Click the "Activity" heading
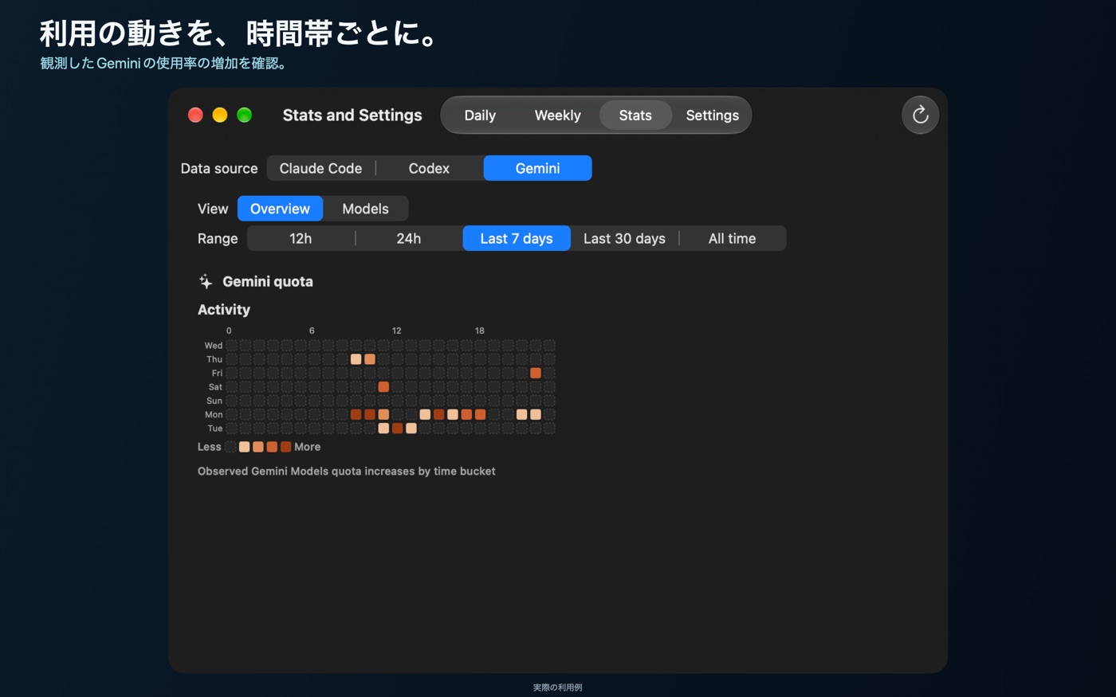Image resolution: width=1116 pixels, height=697 pixels. (x=224, y=310)
